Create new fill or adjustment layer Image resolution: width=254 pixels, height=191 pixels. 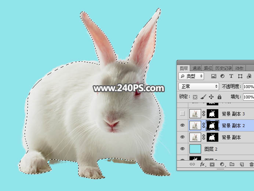click(x=222, y=165)
